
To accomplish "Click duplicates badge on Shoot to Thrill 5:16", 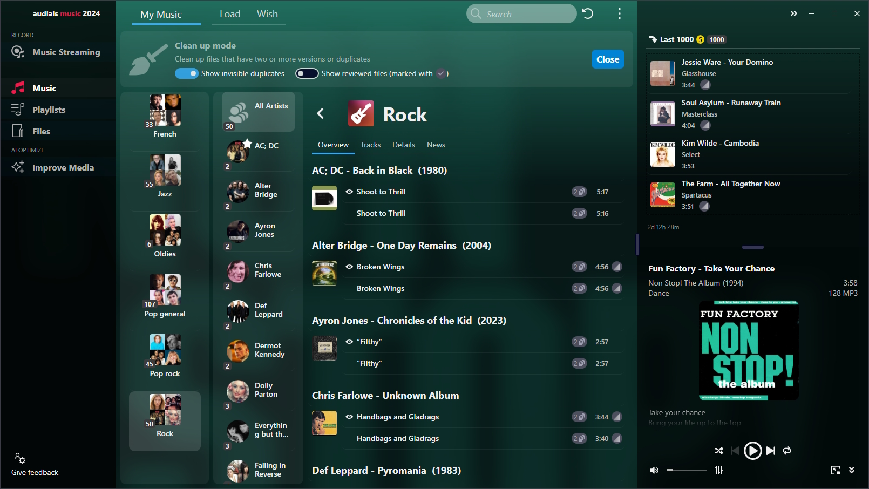I will [579, 213].
